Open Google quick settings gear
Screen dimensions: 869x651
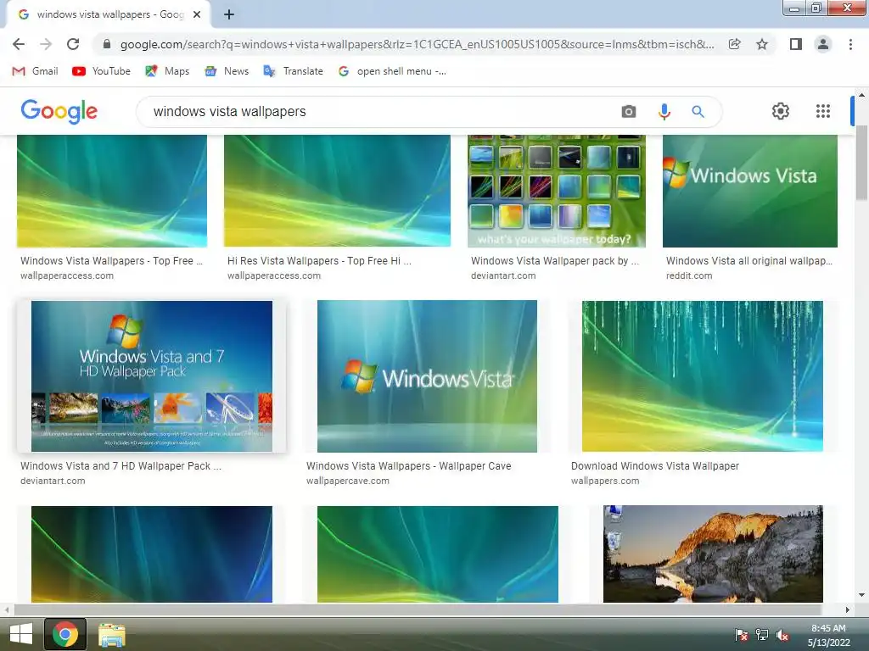(781, 111)
